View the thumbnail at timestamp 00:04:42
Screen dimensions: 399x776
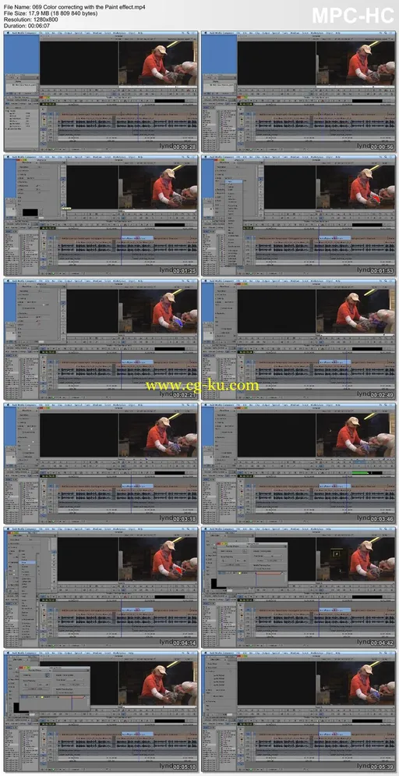pos(298,588)
